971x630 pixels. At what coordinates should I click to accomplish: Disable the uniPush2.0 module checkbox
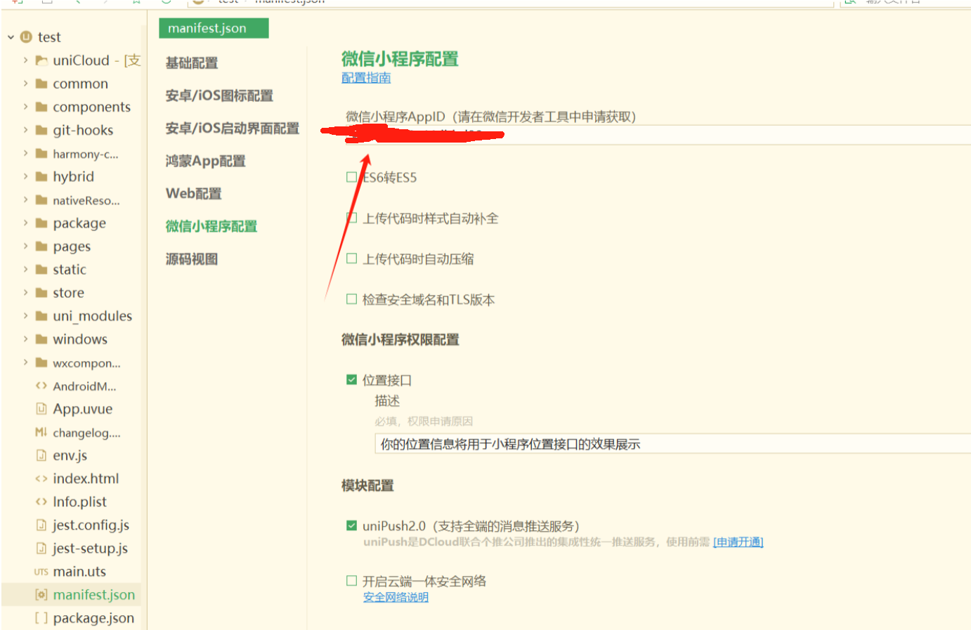pos(351,525)
